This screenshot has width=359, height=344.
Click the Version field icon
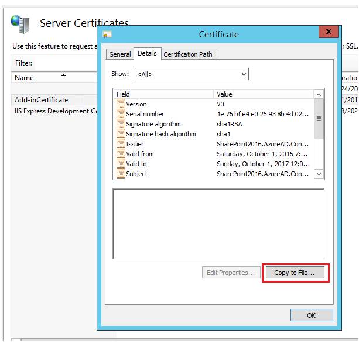121,104
